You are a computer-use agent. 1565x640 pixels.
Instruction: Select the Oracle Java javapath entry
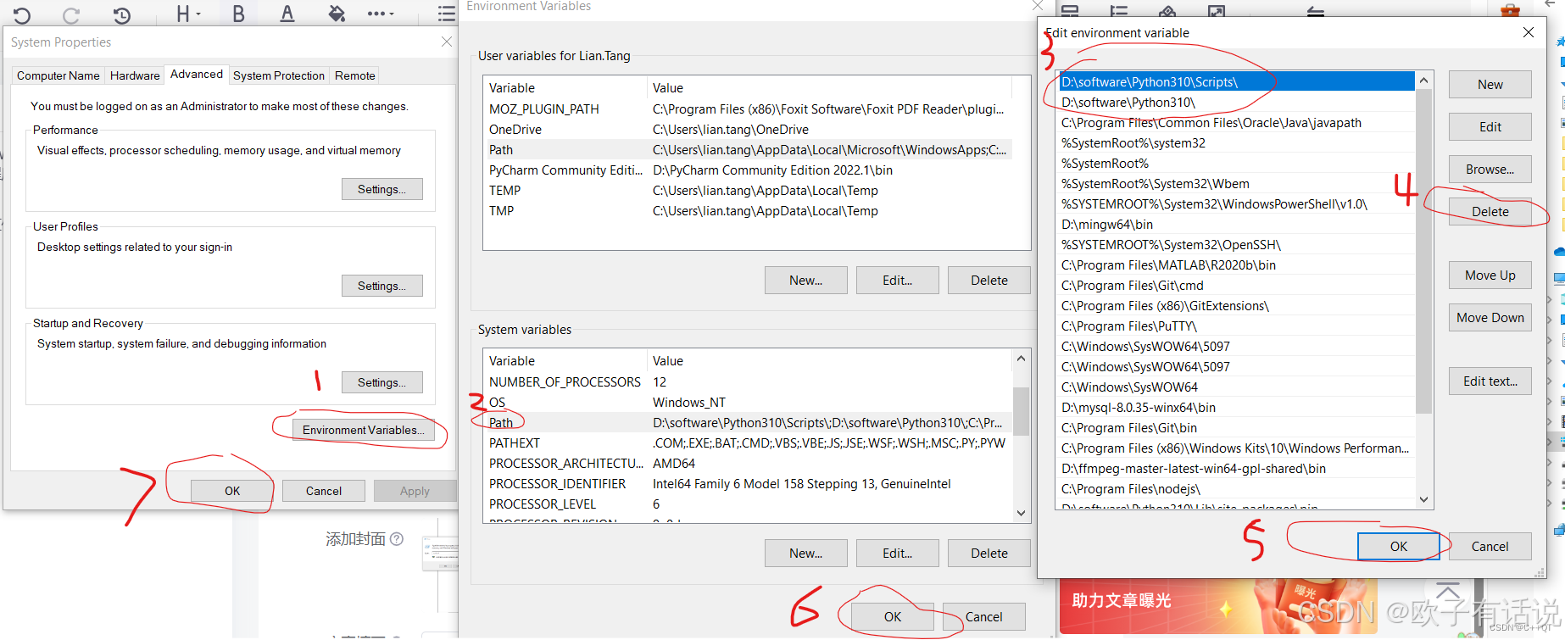tap(1236, 123)
